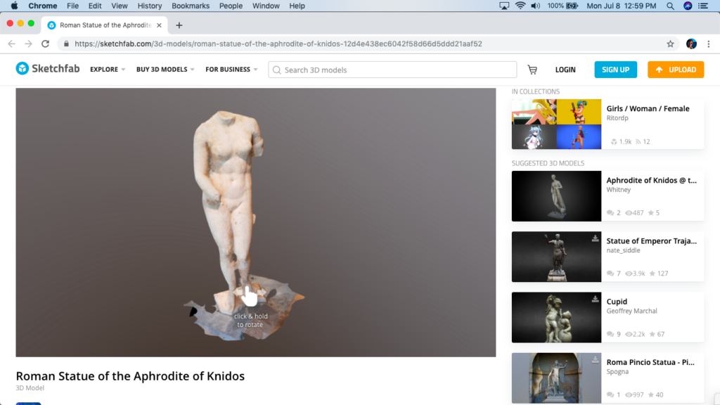The image size is (720, 405).
Task: Open the Window menu
Action: (266, 6)
